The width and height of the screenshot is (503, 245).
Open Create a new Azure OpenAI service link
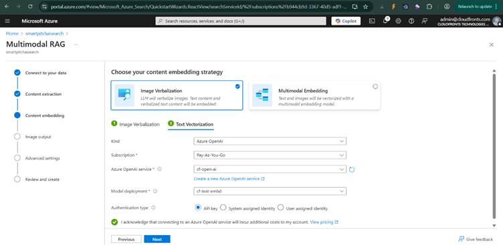(x=229, y=179)
